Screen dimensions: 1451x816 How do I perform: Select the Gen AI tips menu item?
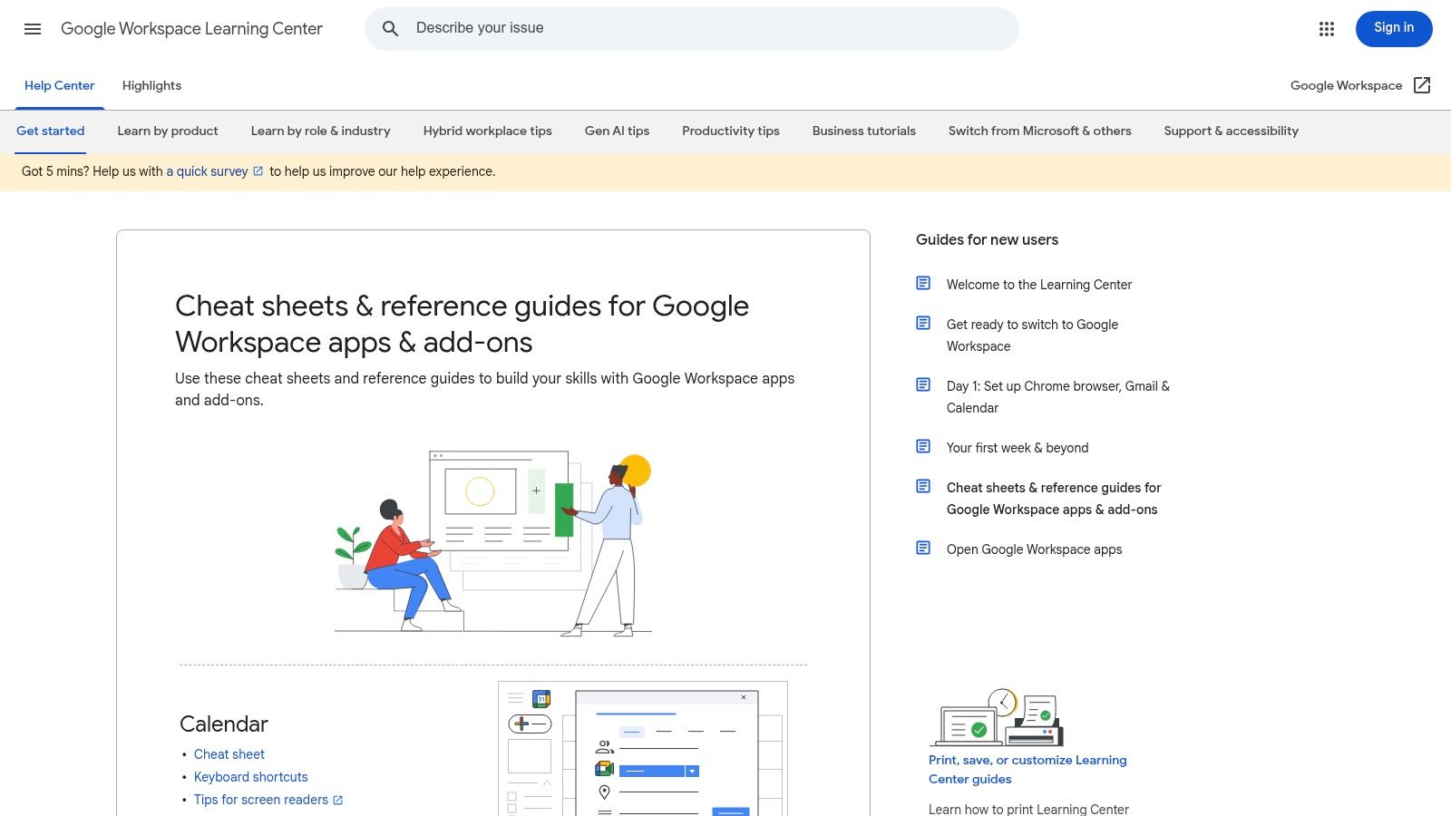click(617, 131)
